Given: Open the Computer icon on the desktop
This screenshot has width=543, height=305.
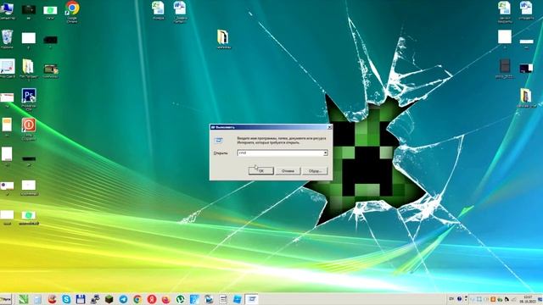Looking at the screenshot, I should (8, 11).
